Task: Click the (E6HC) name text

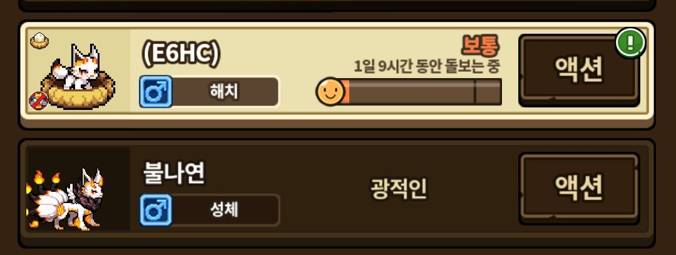Action: point(181,54)
